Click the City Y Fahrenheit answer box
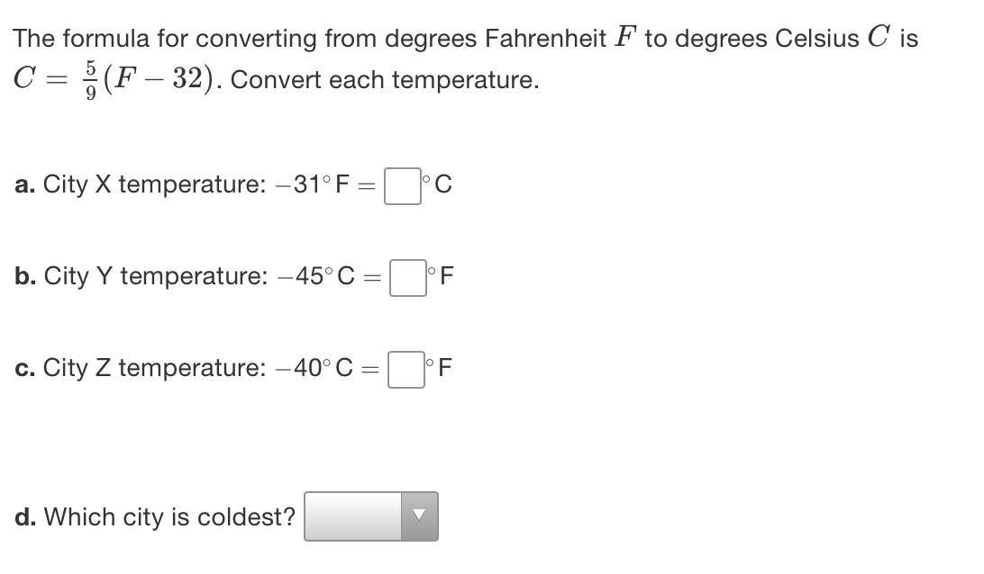Screen dimensions: 984x574 408,277
